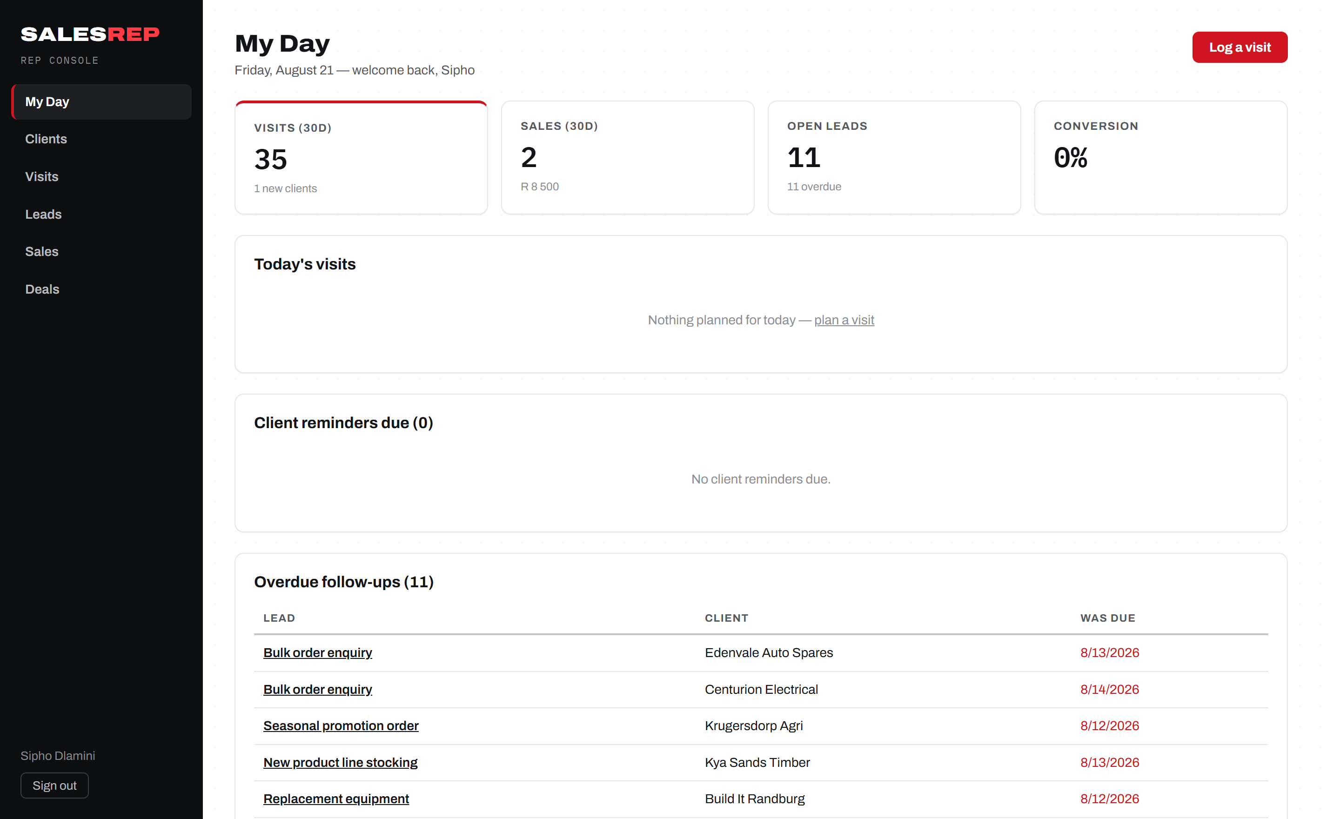Viewport: 1340px width, 819px height.
Task: Click the 11 overdue text
Action: [x=814, y=187]
